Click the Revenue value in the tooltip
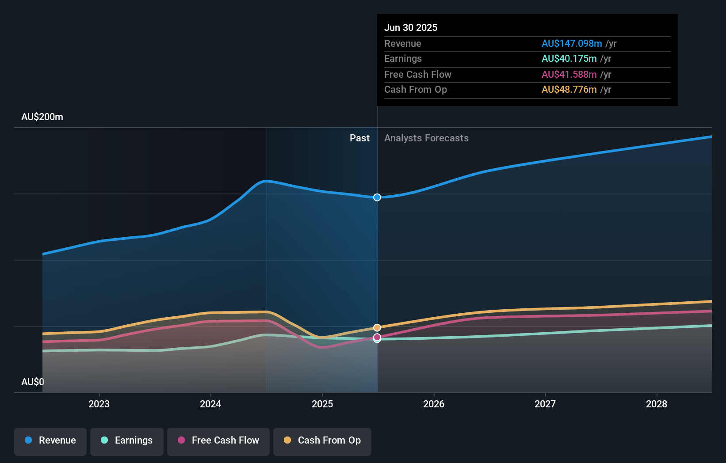 click(572, 43)
